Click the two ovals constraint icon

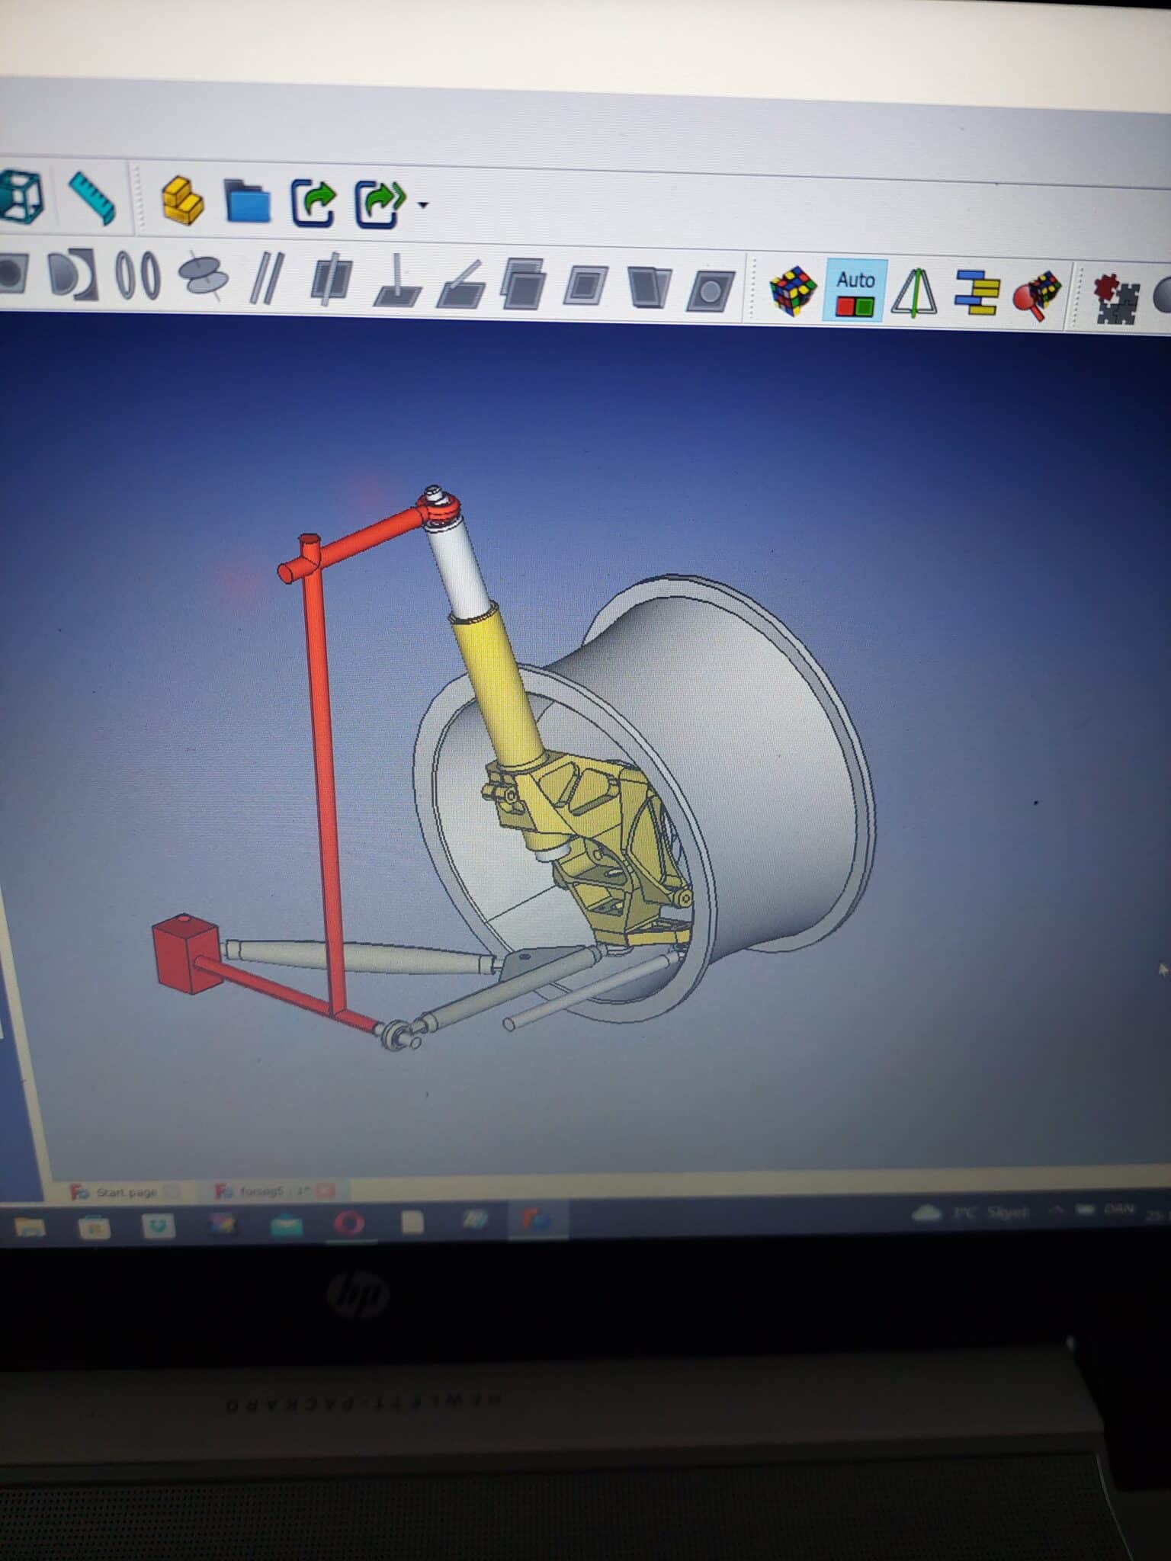tap(137, 275)
